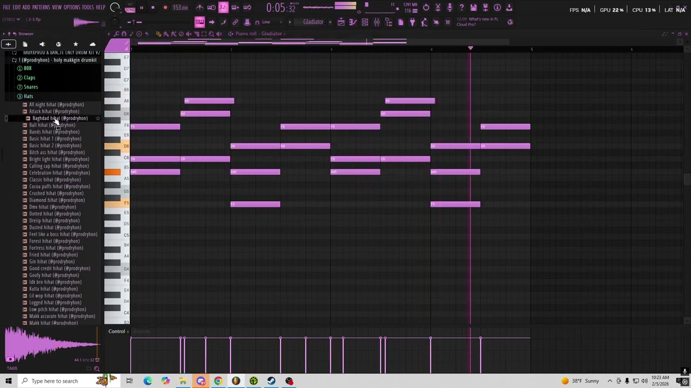Click the master volume knob
This screenshot has height=388, width=691.
click(114, 8)
